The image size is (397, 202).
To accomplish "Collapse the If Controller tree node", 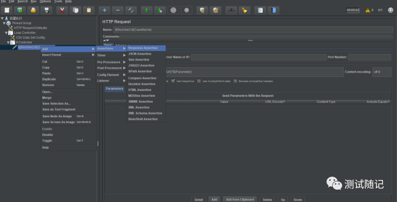I will (8, 43).
